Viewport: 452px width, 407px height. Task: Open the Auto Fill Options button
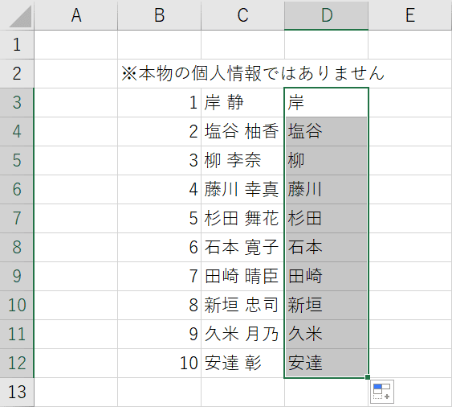pyautogui.click(x=382, y=392)
